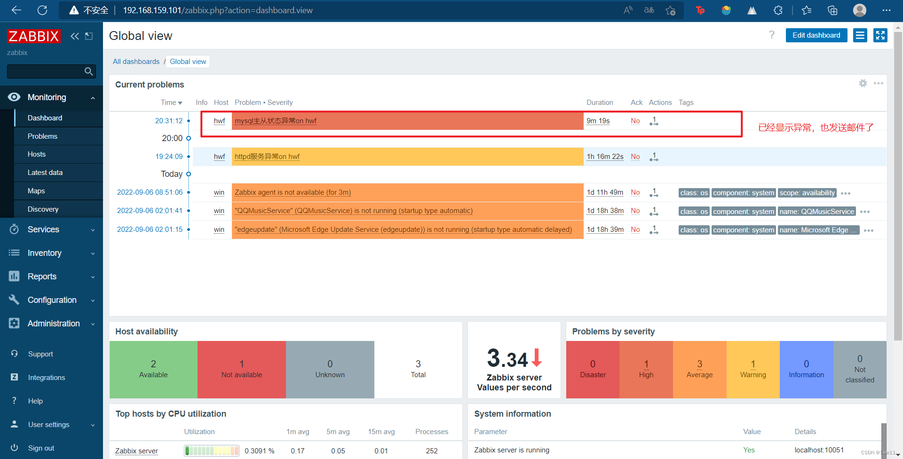The height and width of the screenshot is (459, 903).
Task: Click the search magnifier icon in the sidebar
Action: tap(88, 71)
